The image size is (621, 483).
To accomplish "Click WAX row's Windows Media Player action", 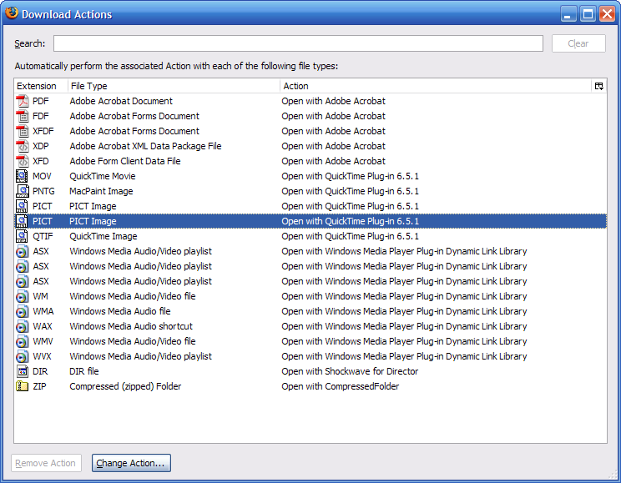I will click(404, 327).
